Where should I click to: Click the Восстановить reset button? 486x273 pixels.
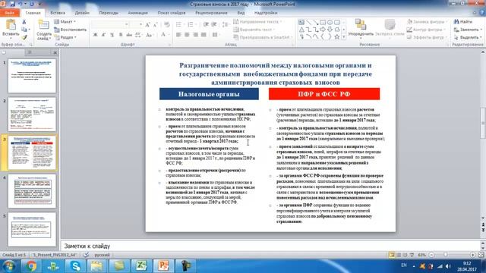tap(71, 30)
